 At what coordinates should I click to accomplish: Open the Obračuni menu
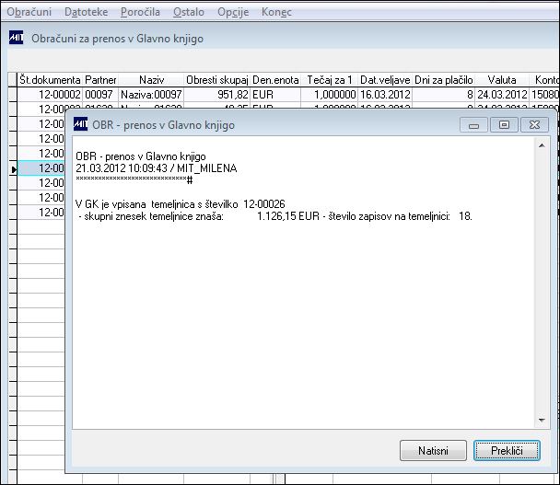pyautogui.click(x=29, y=12)
